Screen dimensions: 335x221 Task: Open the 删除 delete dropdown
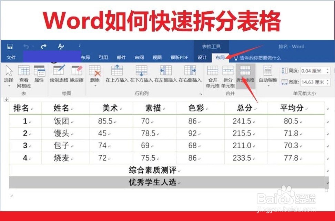point(95,76)
